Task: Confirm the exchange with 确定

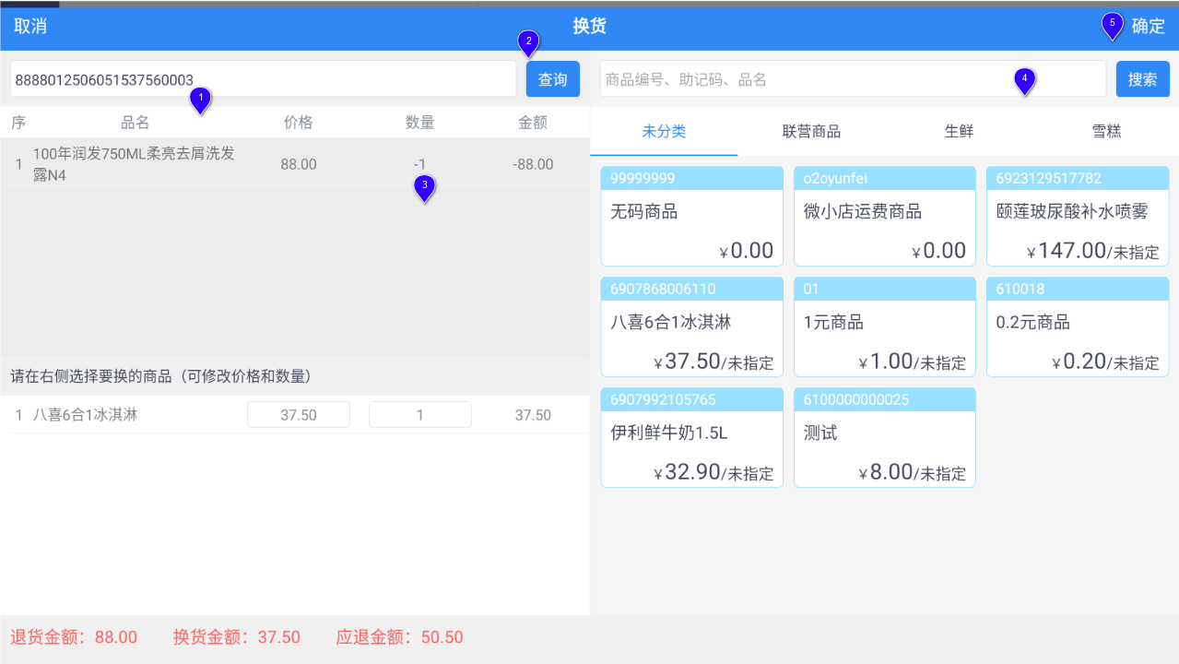Action: pyautogui.click(x=1148, y=26)
